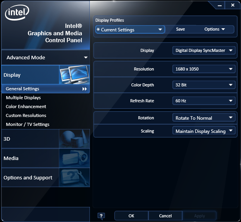Open the Custom Resolutions page
Screen dimensions: 241x222
click(26, 115)
